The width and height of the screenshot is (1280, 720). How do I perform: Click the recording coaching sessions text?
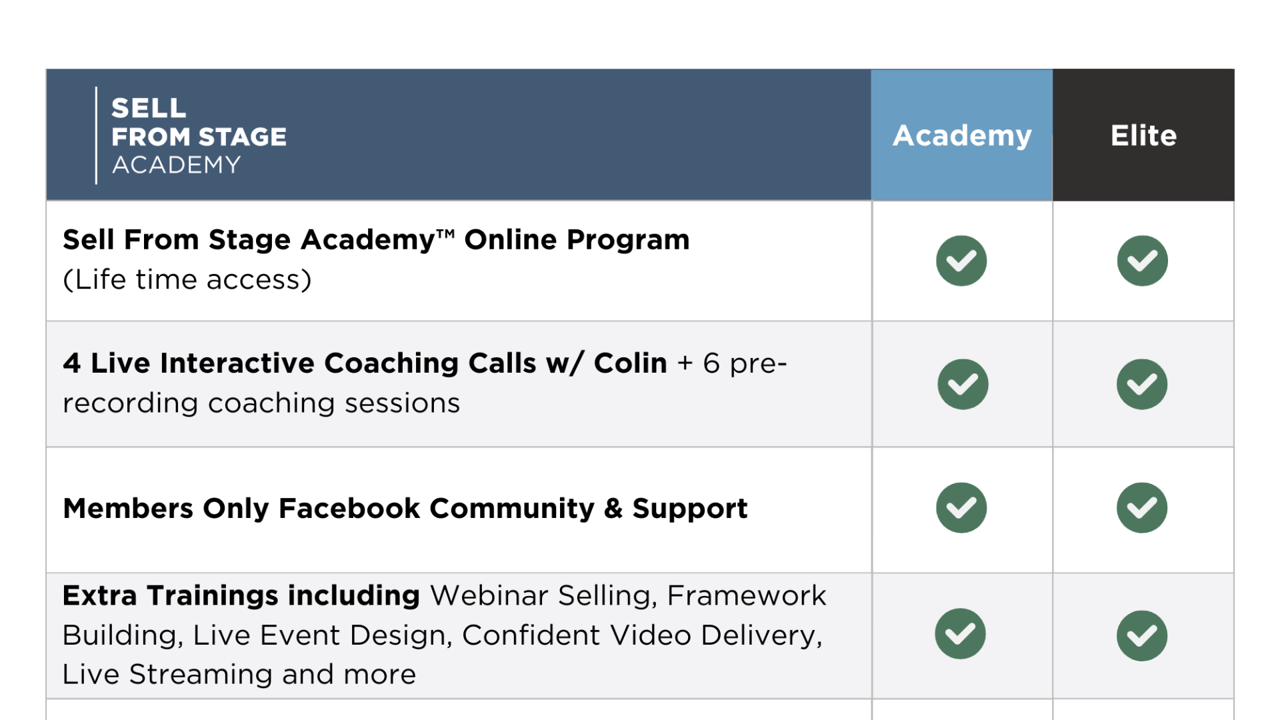(261, 403)
